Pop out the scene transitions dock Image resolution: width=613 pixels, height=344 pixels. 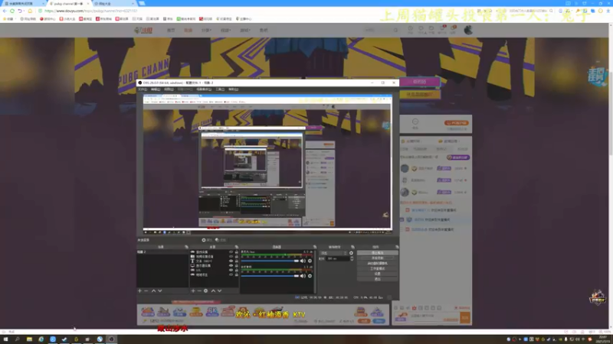352,247
